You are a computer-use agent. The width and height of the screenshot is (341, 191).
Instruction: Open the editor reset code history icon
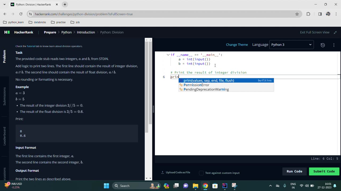tap(323, 45)
